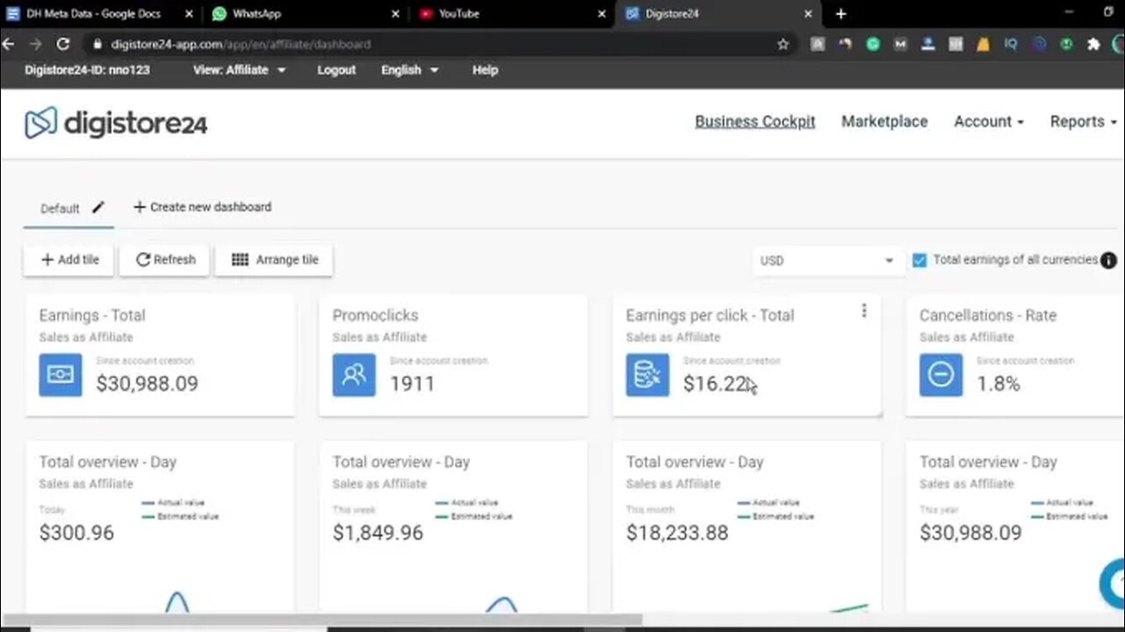
Task: Click the Promoclicks people icon
Action: coord(354,375)
